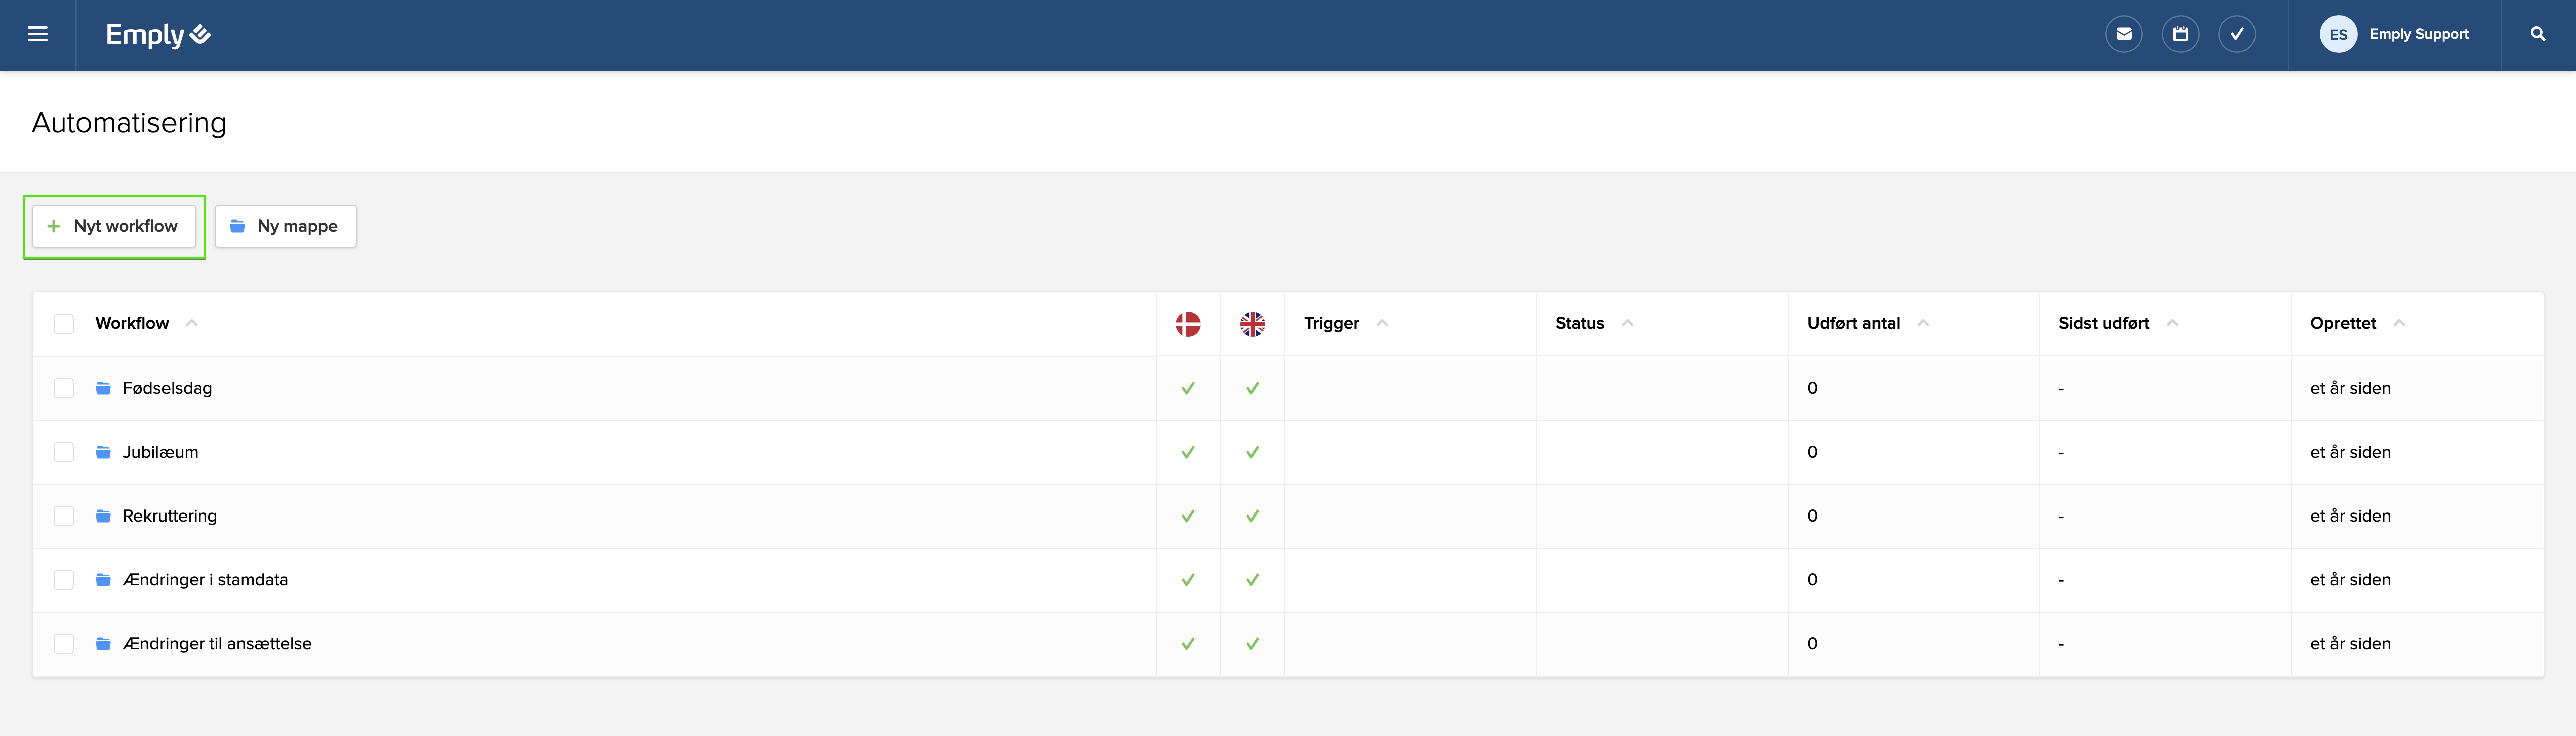Click the Ny mappe button

coord(285,226)
